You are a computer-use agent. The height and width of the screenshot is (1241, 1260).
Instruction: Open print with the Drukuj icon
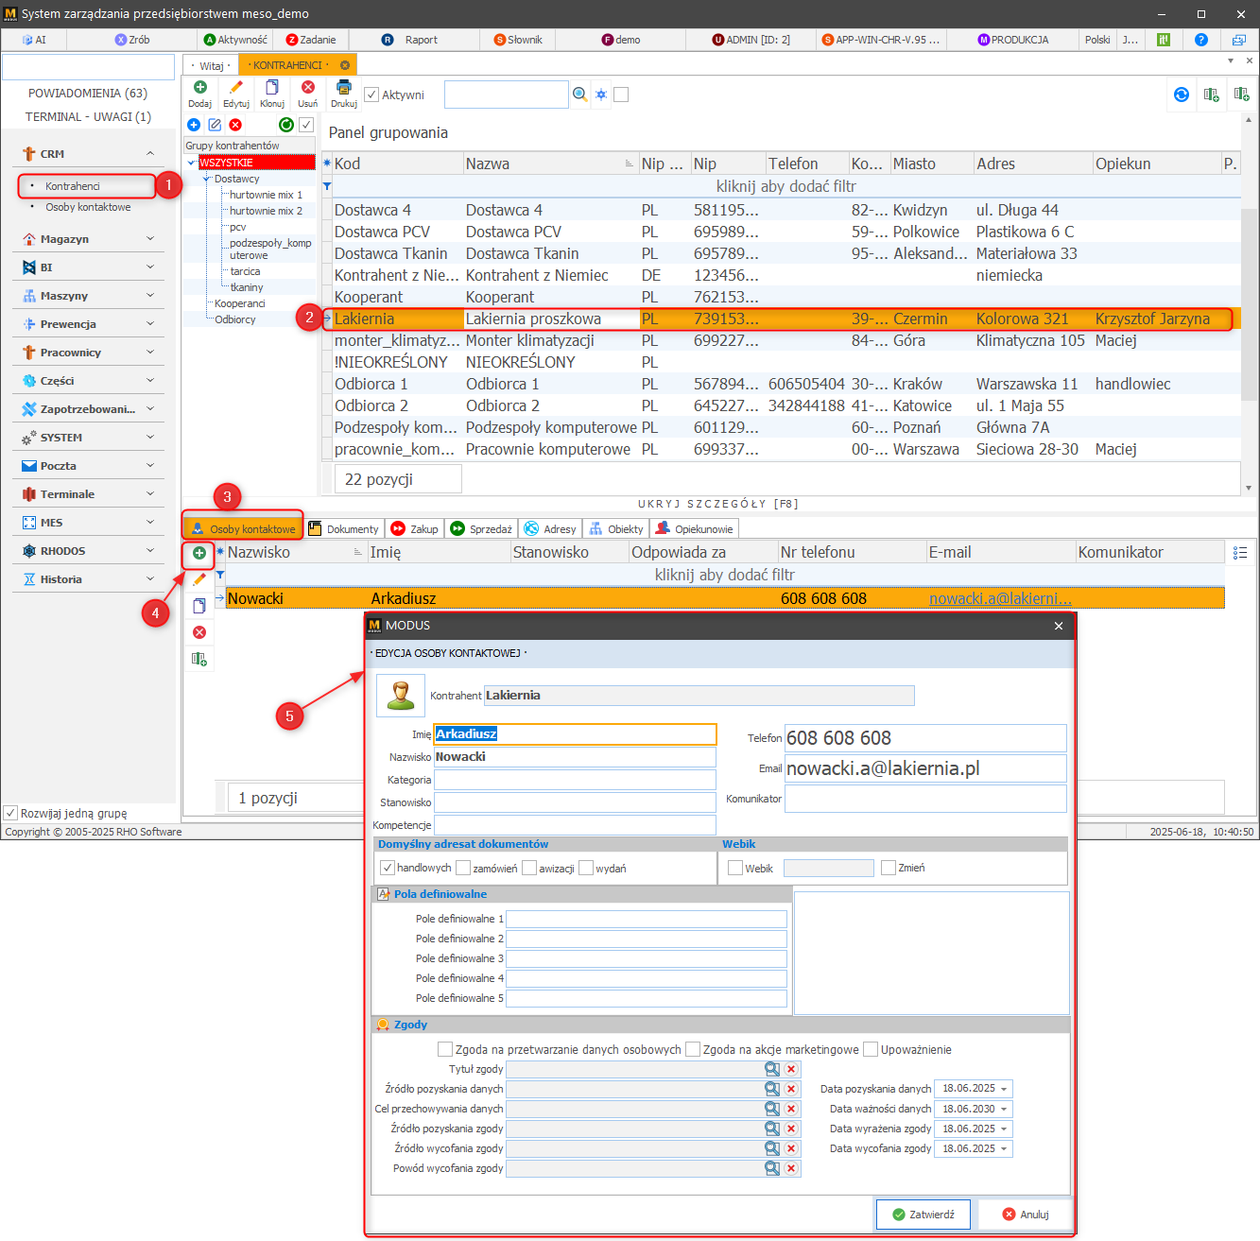click(x=344, y=88)
